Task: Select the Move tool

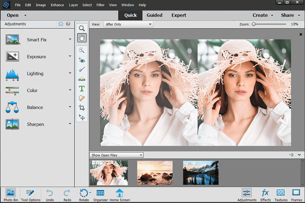Action: 82,117
